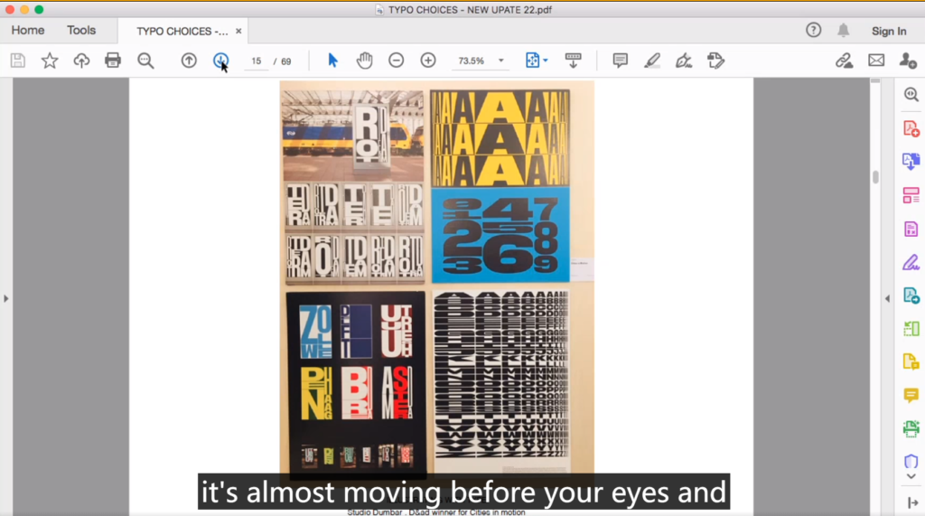Click the Save file icon
This screenshot has height=516, width=925.
click(x=18, y=61)
